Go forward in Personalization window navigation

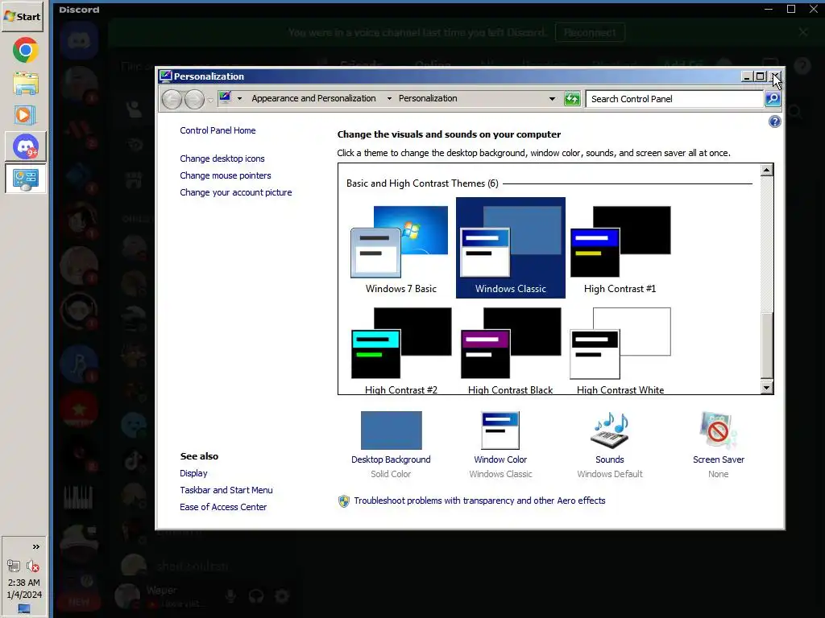pyautogui.click(x=194, y=99)
